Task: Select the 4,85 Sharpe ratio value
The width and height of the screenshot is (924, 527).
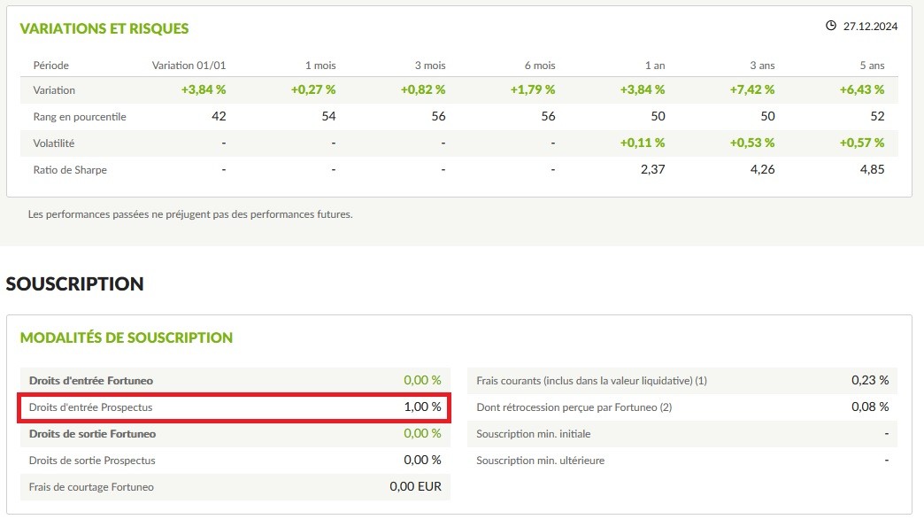Action: 872,169
